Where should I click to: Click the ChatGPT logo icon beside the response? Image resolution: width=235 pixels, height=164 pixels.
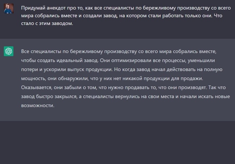tap(9, 51)
